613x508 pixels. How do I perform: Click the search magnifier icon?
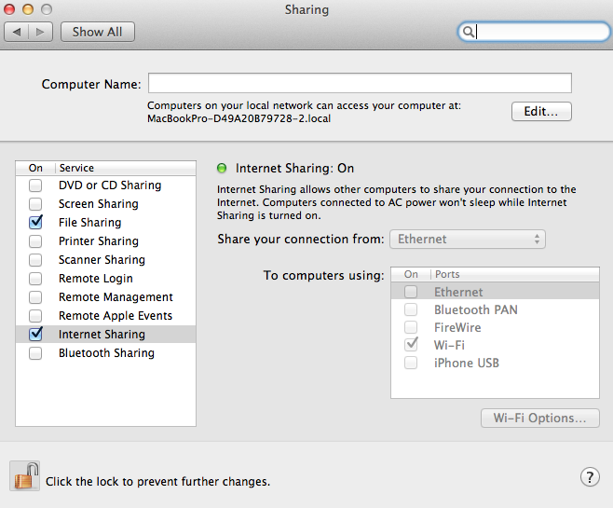click(470, 32)
